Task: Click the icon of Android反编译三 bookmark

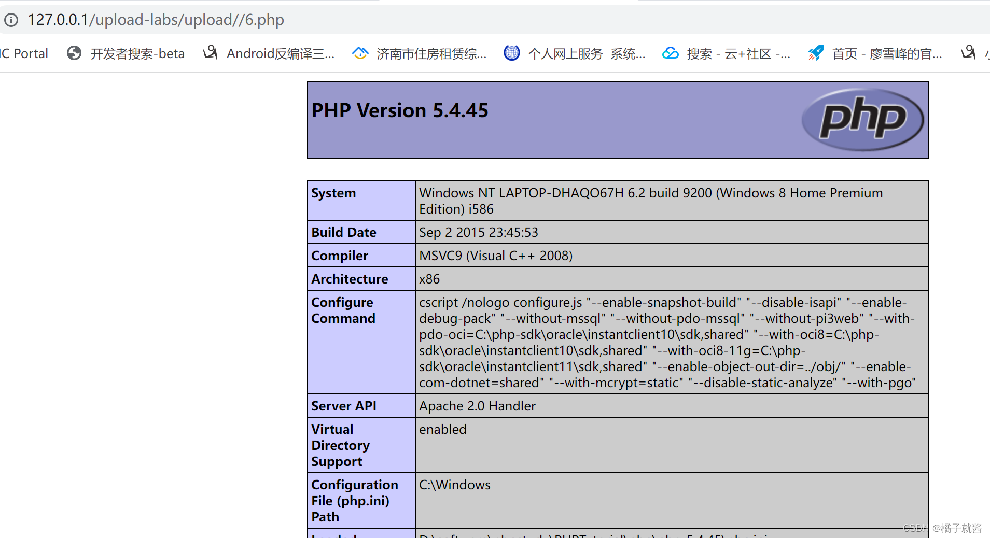Action: 210,52
